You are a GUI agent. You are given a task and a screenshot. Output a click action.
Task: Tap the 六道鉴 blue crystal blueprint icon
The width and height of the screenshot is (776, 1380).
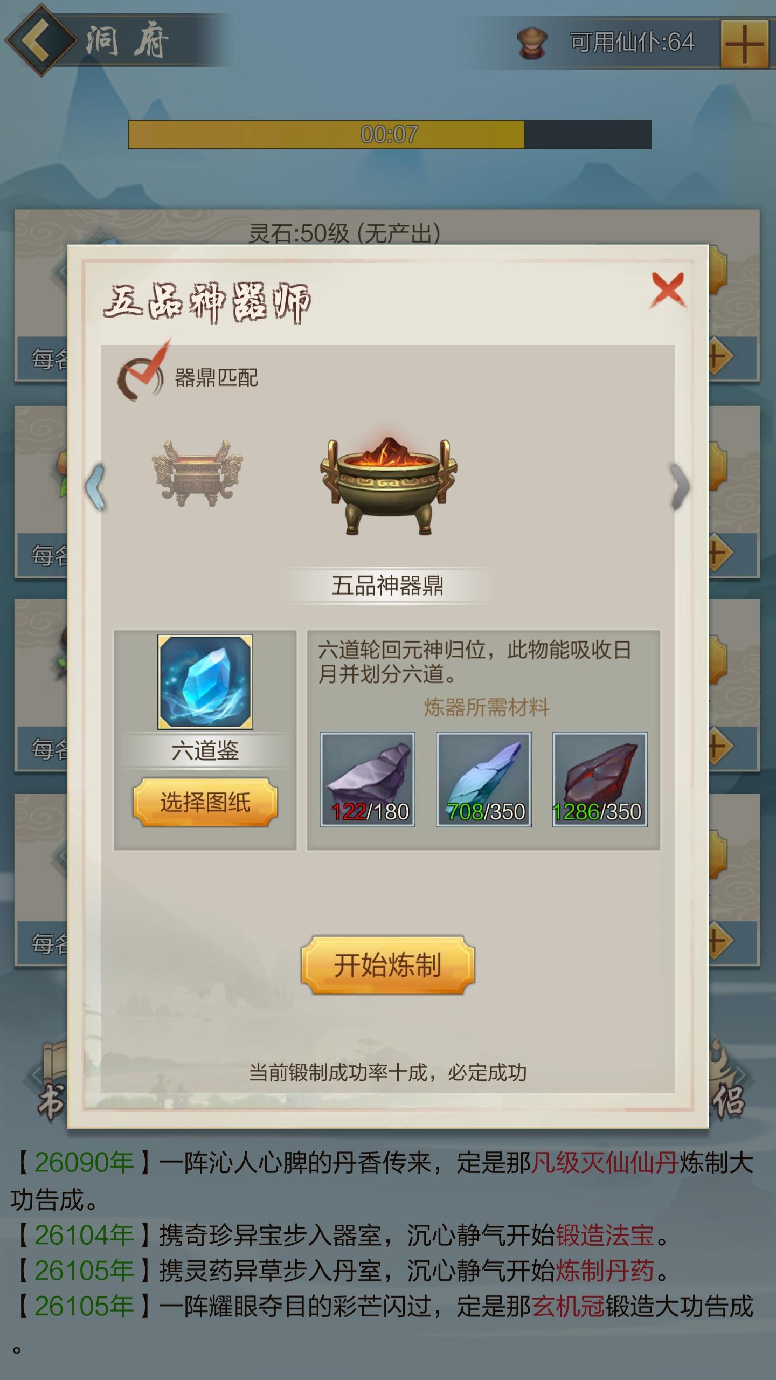pyautogui.click(x=205, y=682)
